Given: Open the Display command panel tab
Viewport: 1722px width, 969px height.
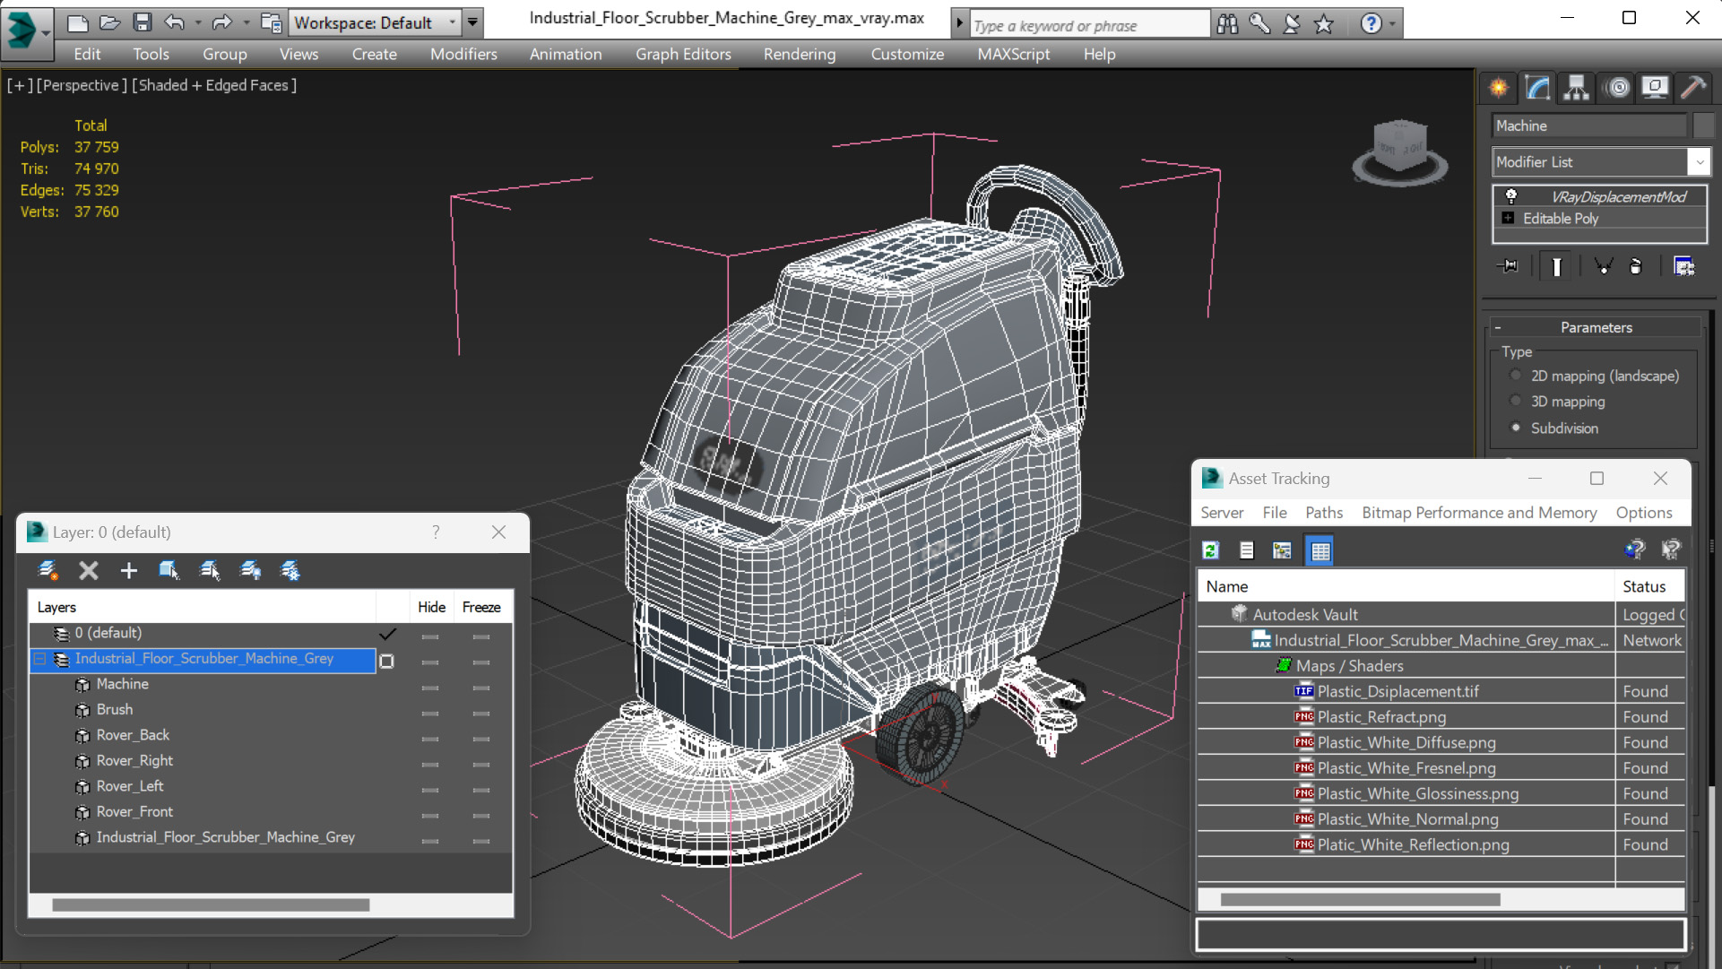Looking at the screenshot, I should [x=1655, y=88].
